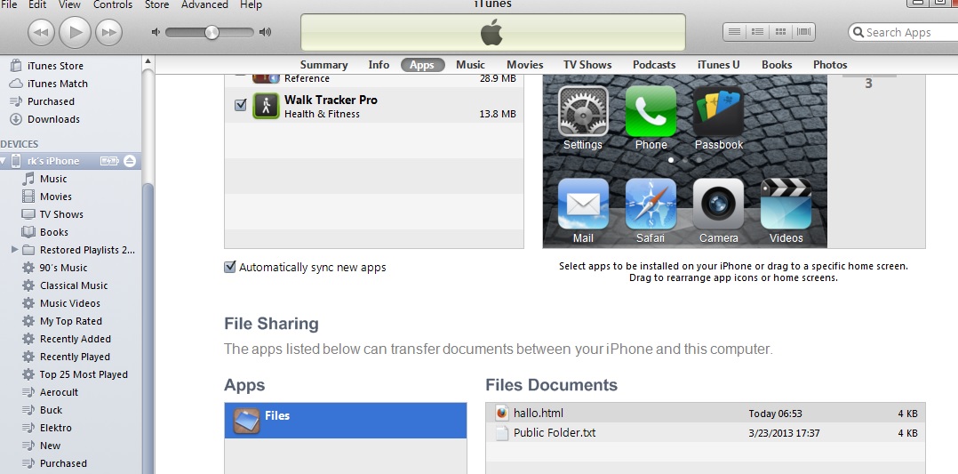
Task: Open the My Top Rated playlist
Action: pyautogui.click(x=71, y=321)
